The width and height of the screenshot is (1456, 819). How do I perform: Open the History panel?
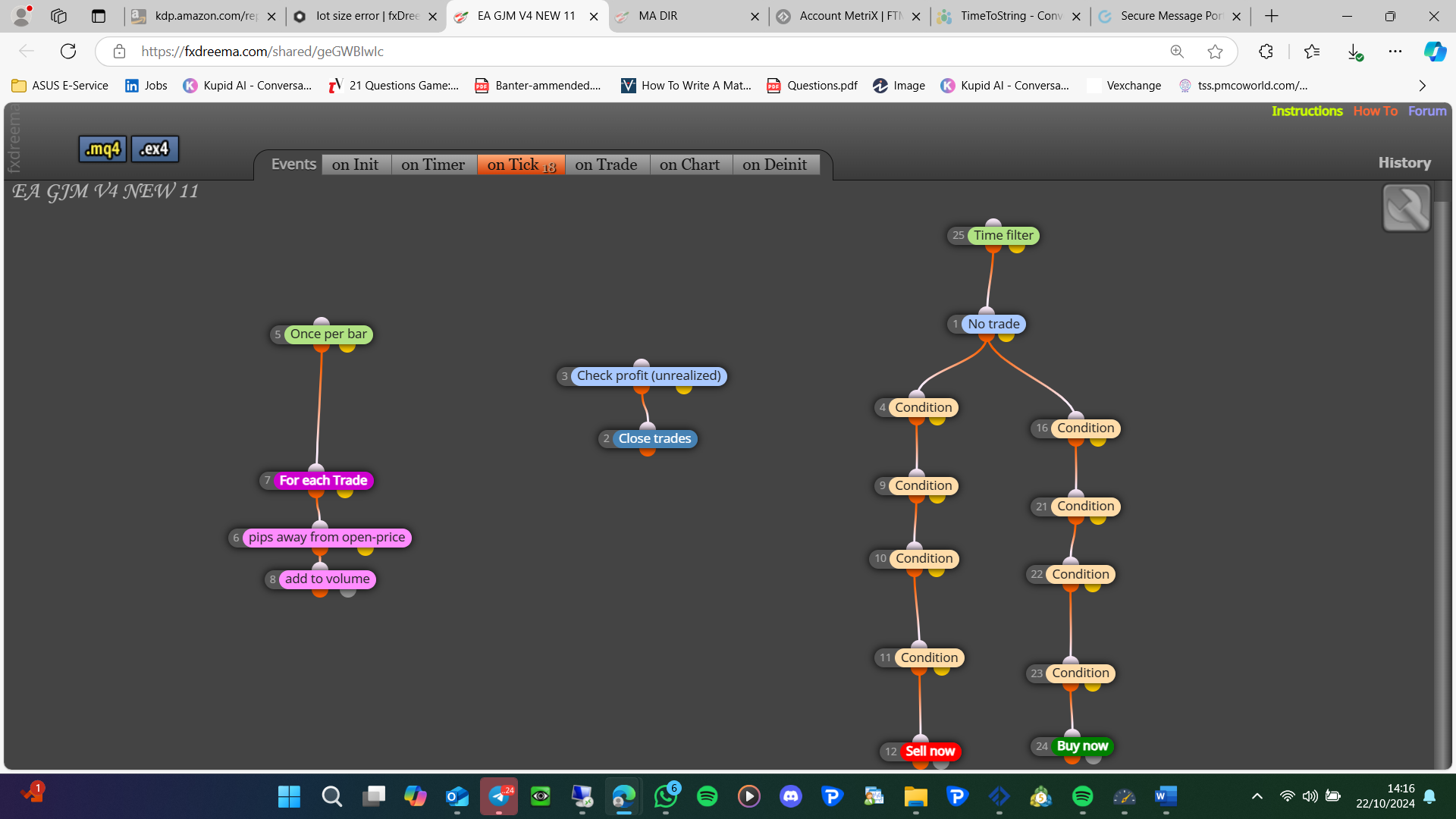click(x=1404, y=162)
